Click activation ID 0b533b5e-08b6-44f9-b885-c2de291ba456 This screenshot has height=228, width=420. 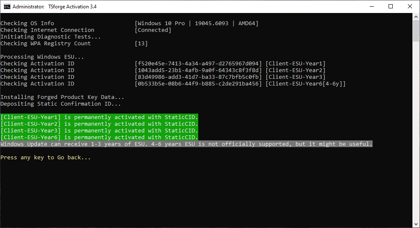tap(198, 83)
